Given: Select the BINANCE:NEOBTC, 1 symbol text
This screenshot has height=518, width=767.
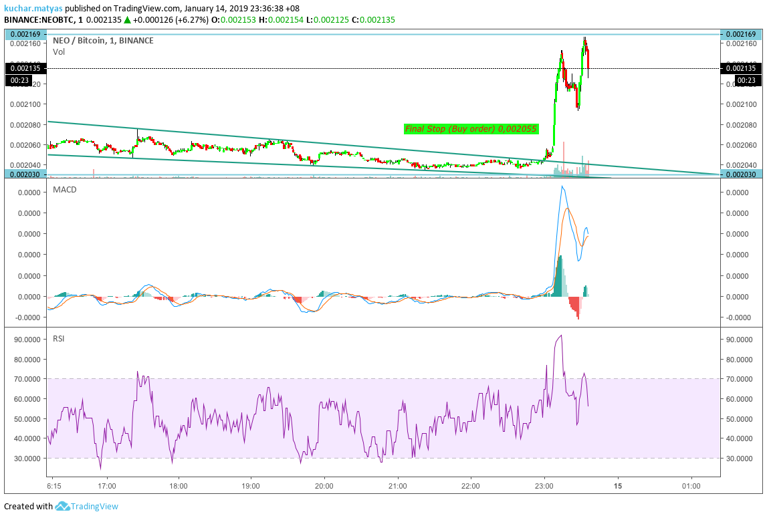Looking at the screenshot, I should (43, 20).
